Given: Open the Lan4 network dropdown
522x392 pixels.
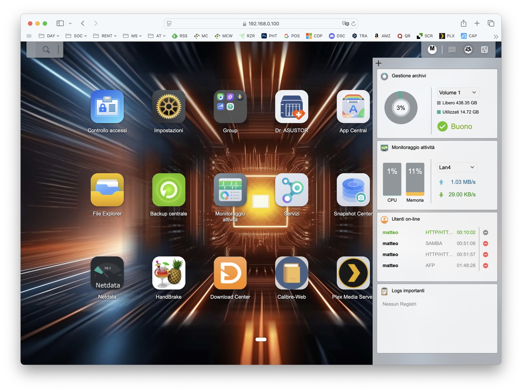Looking at the screenshot, I should click(x=457, y=167).
